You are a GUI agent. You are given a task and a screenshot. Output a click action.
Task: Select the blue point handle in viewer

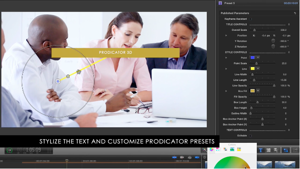(58, 81)
